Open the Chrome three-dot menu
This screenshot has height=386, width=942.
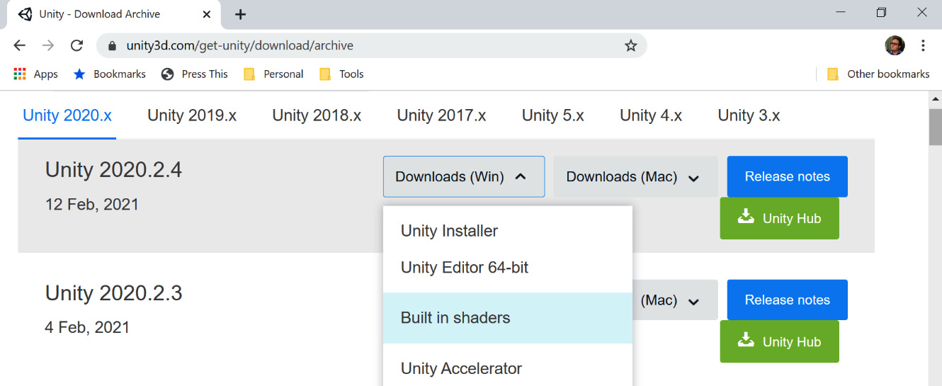click(923, 45)
